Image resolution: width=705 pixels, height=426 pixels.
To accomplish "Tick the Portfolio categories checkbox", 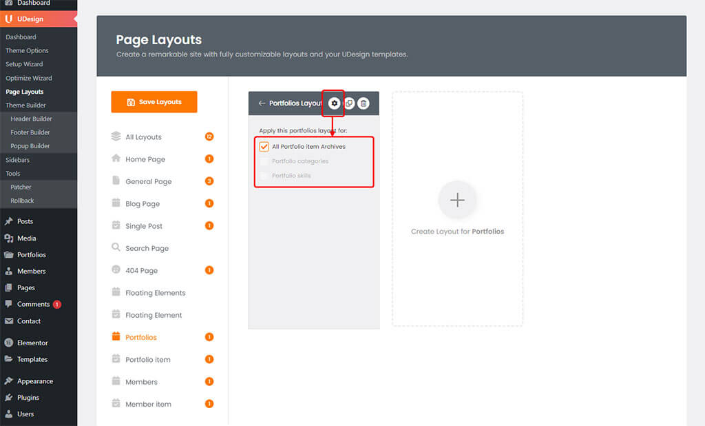I will pyautogui.click(x=264, y=161).
